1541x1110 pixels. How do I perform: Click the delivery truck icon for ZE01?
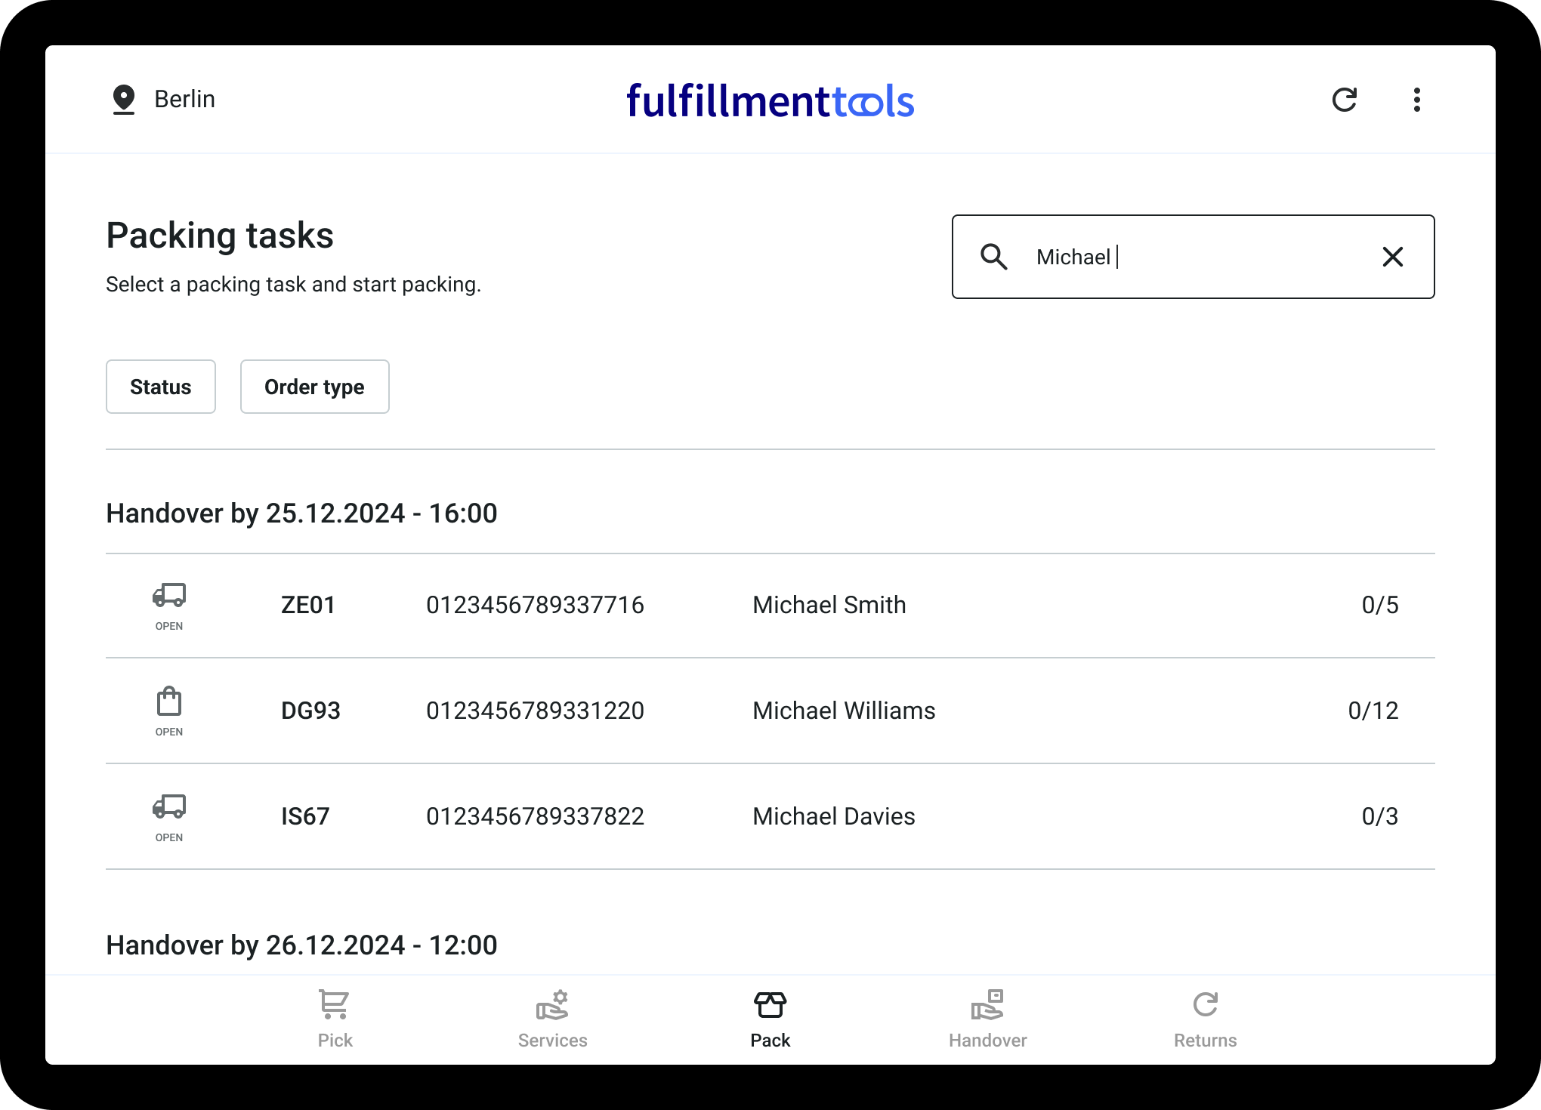pos(169,596)
